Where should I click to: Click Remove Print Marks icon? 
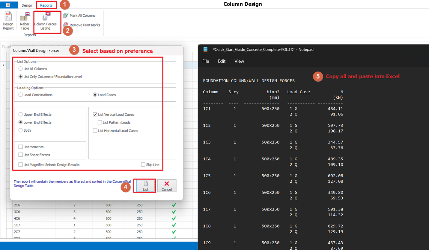pyautogui.click(x=66, y=25)
